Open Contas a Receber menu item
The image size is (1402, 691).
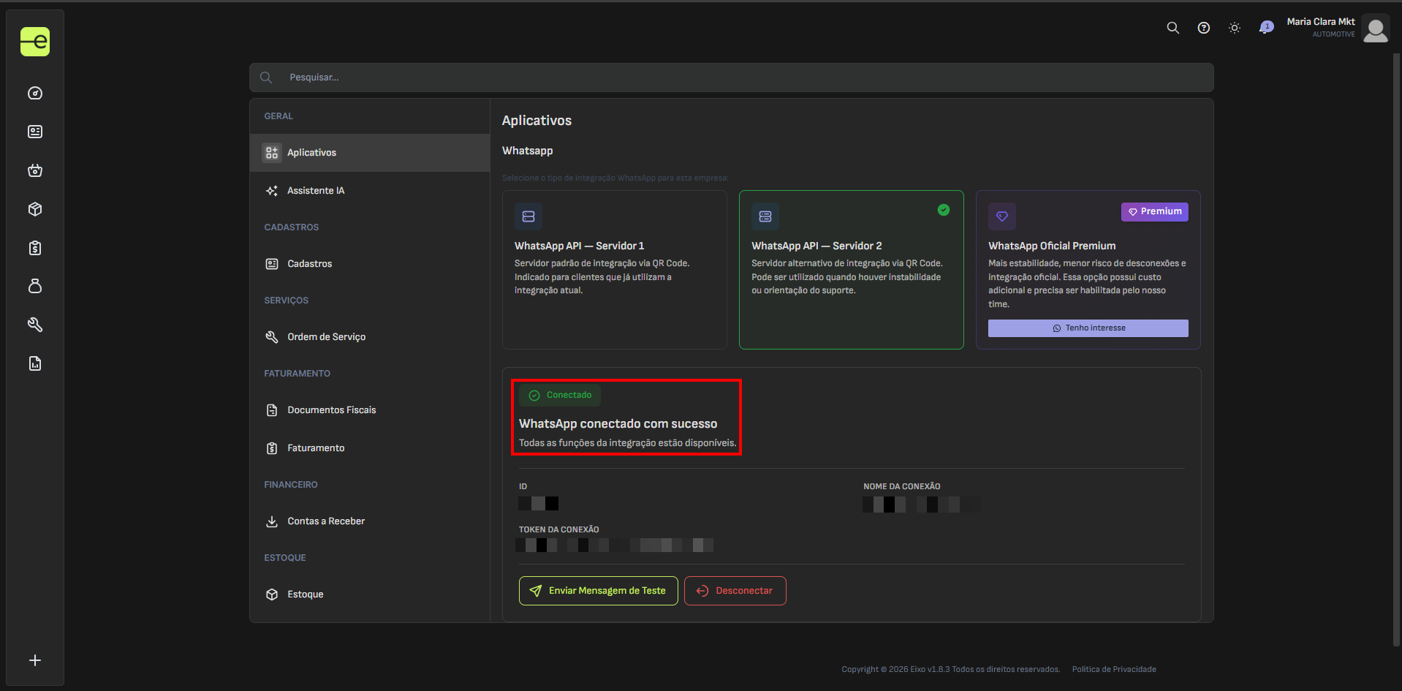370,521
